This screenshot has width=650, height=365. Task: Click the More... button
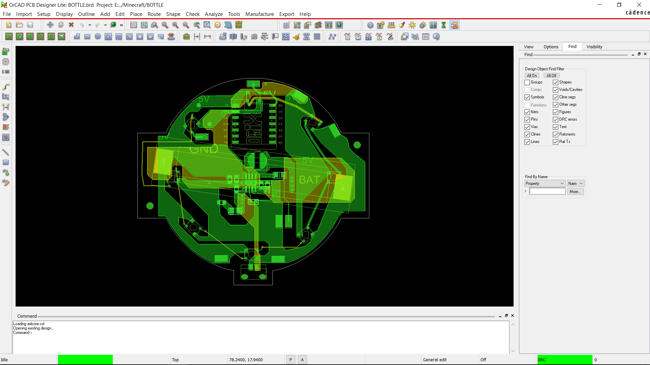(575, 192)
